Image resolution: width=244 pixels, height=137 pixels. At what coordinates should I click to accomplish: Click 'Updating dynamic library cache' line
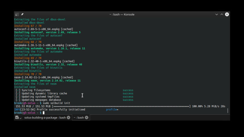coord(44,94)
